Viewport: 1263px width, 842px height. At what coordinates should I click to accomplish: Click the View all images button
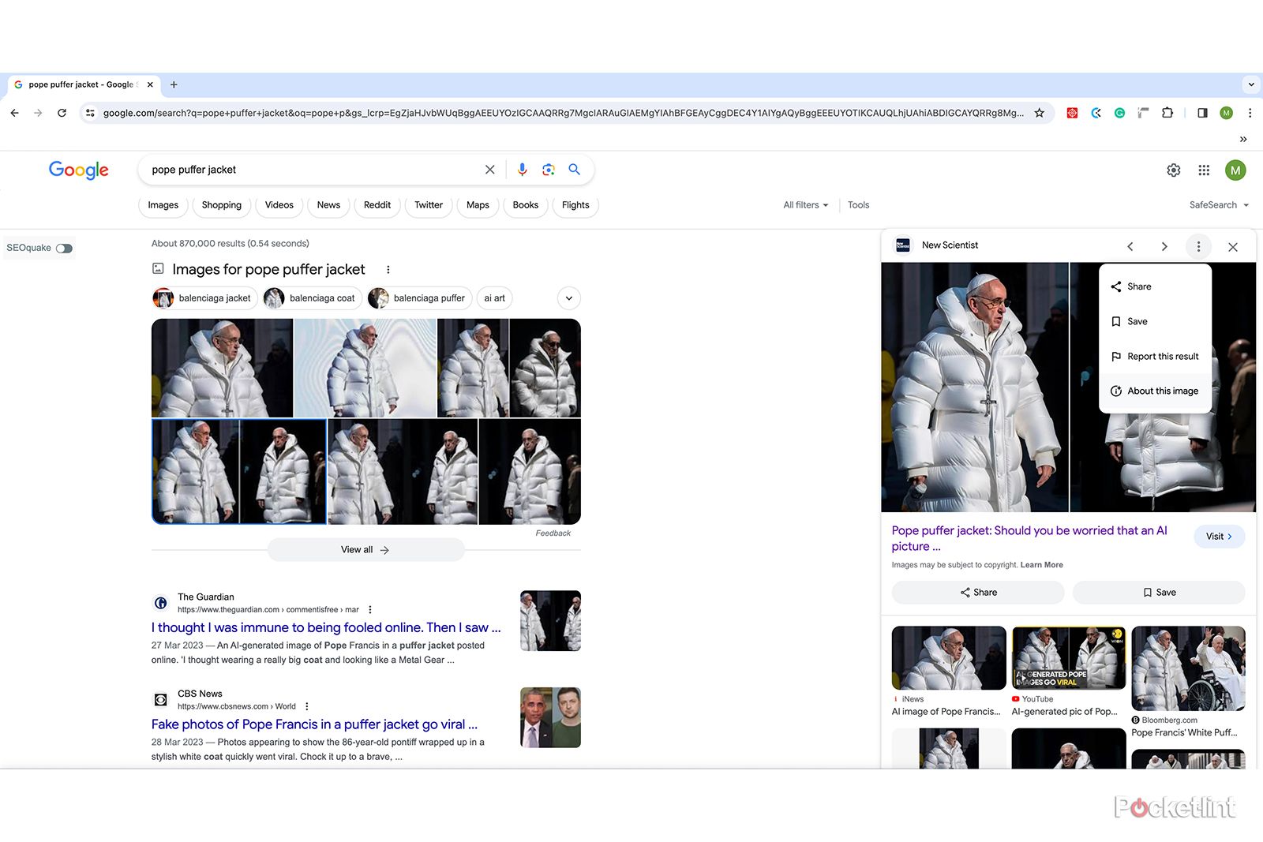click(365, 549)
